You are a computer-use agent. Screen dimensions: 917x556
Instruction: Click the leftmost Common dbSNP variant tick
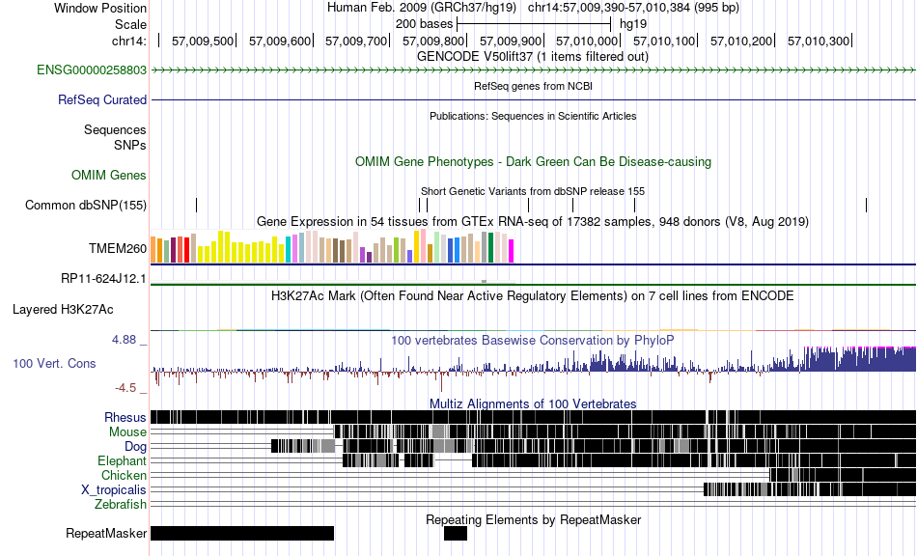pyautogui.click(x=197, y=206)
